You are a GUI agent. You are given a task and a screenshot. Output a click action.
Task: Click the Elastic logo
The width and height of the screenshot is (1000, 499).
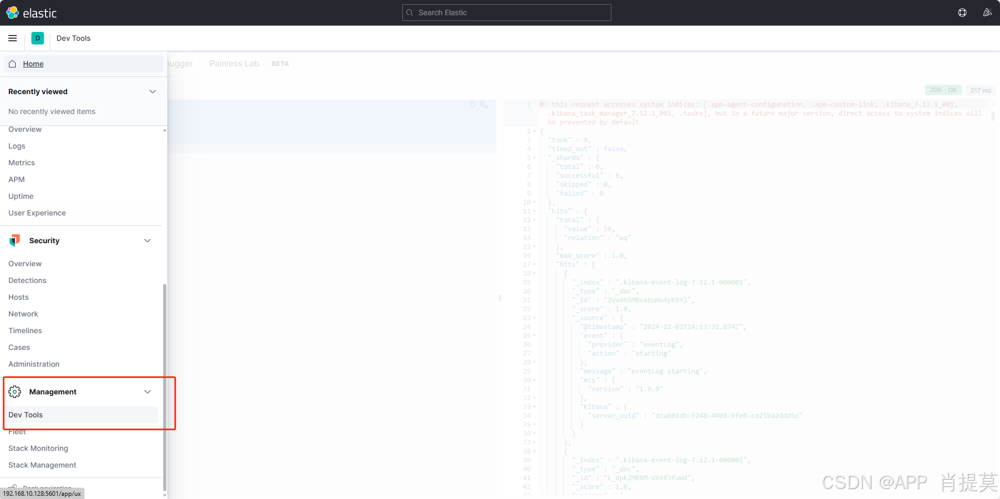31,13
